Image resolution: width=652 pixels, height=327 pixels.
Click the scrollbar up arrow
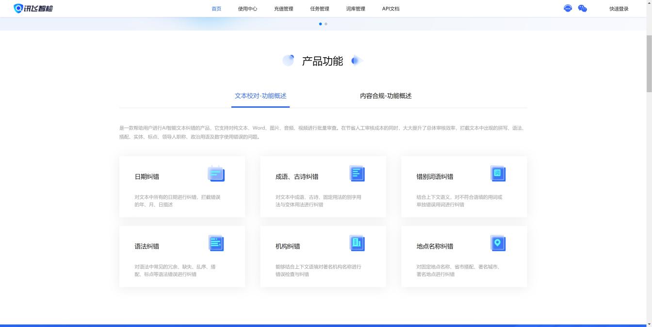click(649, 3)
